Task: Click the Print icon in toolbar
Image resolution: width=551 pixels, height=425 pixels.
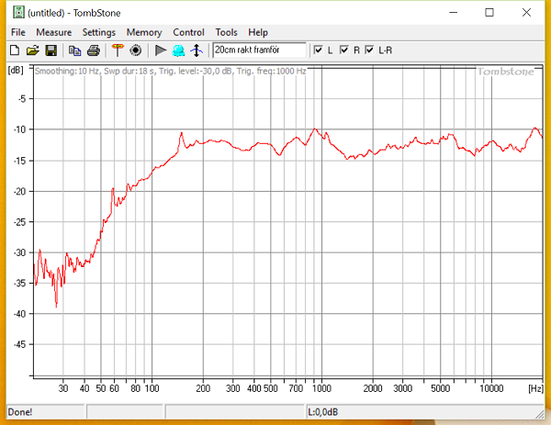Action: click(93, 50)
